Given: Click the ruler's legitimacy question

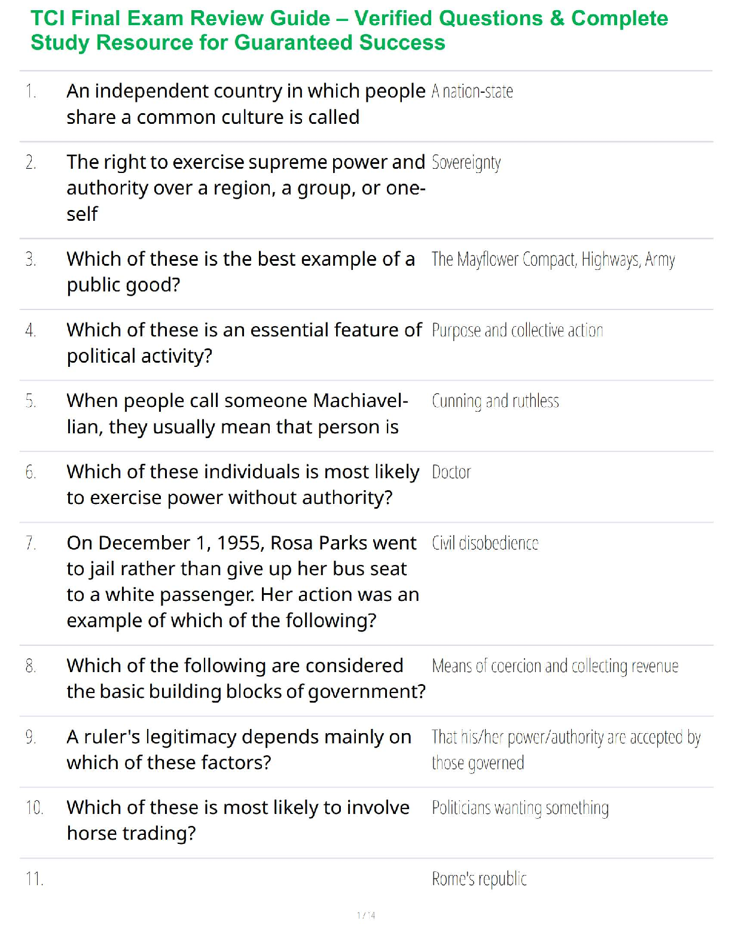Looking at the screenshot, I should (239, 749).
